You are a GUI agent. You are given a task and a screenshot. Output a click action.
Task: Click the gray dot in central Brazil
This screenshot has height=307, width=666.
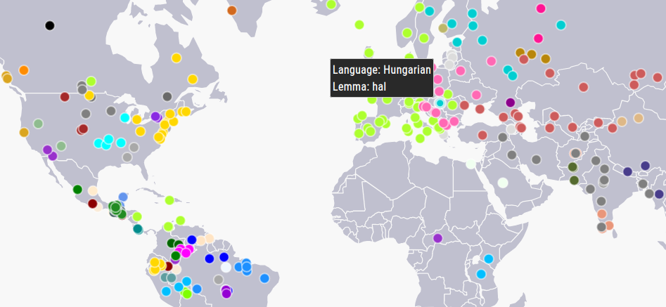(218, 280)
